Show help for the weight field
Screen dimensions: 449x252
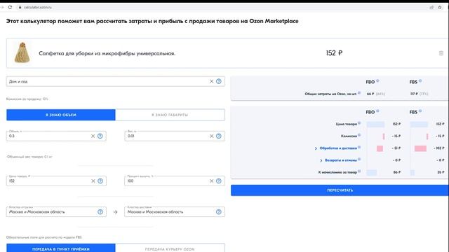pos(219,136)
